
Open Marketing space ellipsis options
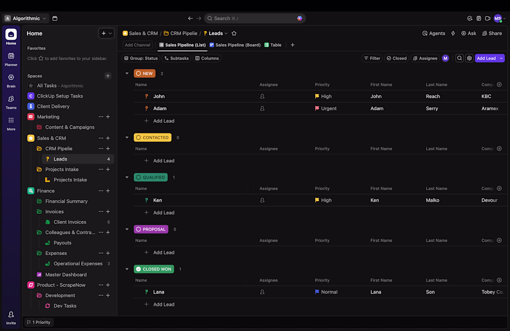tap(101, 117)
